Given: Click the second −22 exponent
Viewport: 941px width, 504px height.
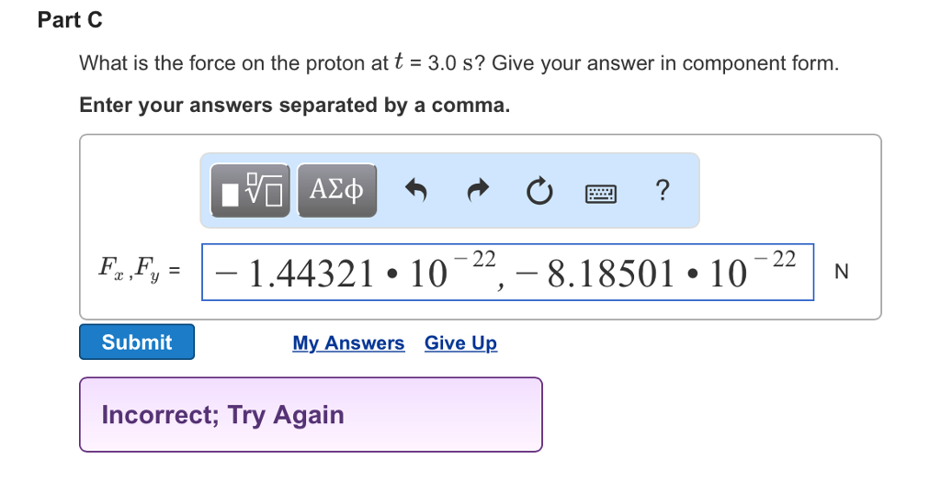Looking at the screenshot, I should [x=774, y=258].
